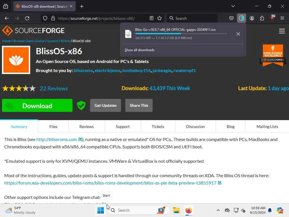Screen dimensions: 289x217
Task: Open the Support tab
Action: (122, 127)
